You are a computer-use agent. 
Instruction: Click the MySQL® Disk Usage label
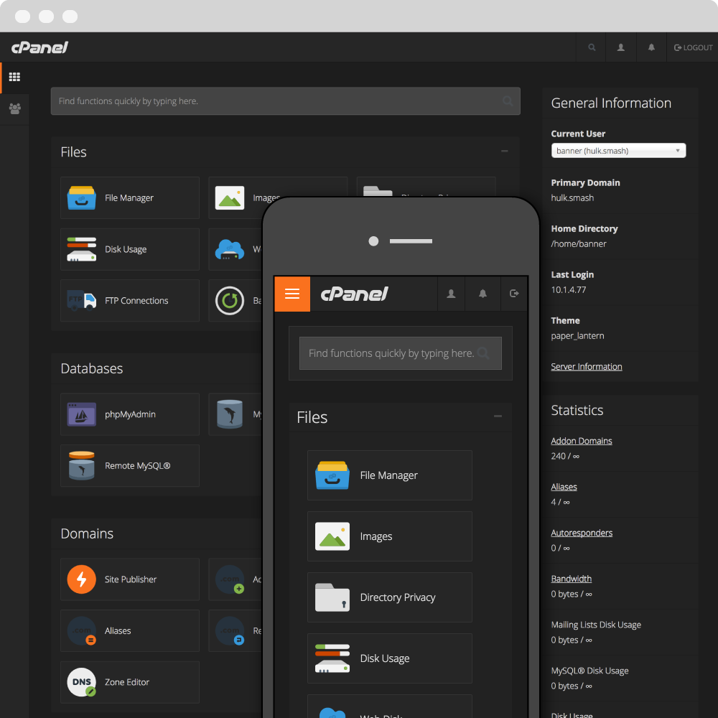click(589, 671)
